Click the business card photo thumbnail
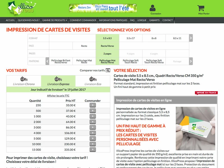The width and height of the screenshot is (224, 168). coord(195,129)
